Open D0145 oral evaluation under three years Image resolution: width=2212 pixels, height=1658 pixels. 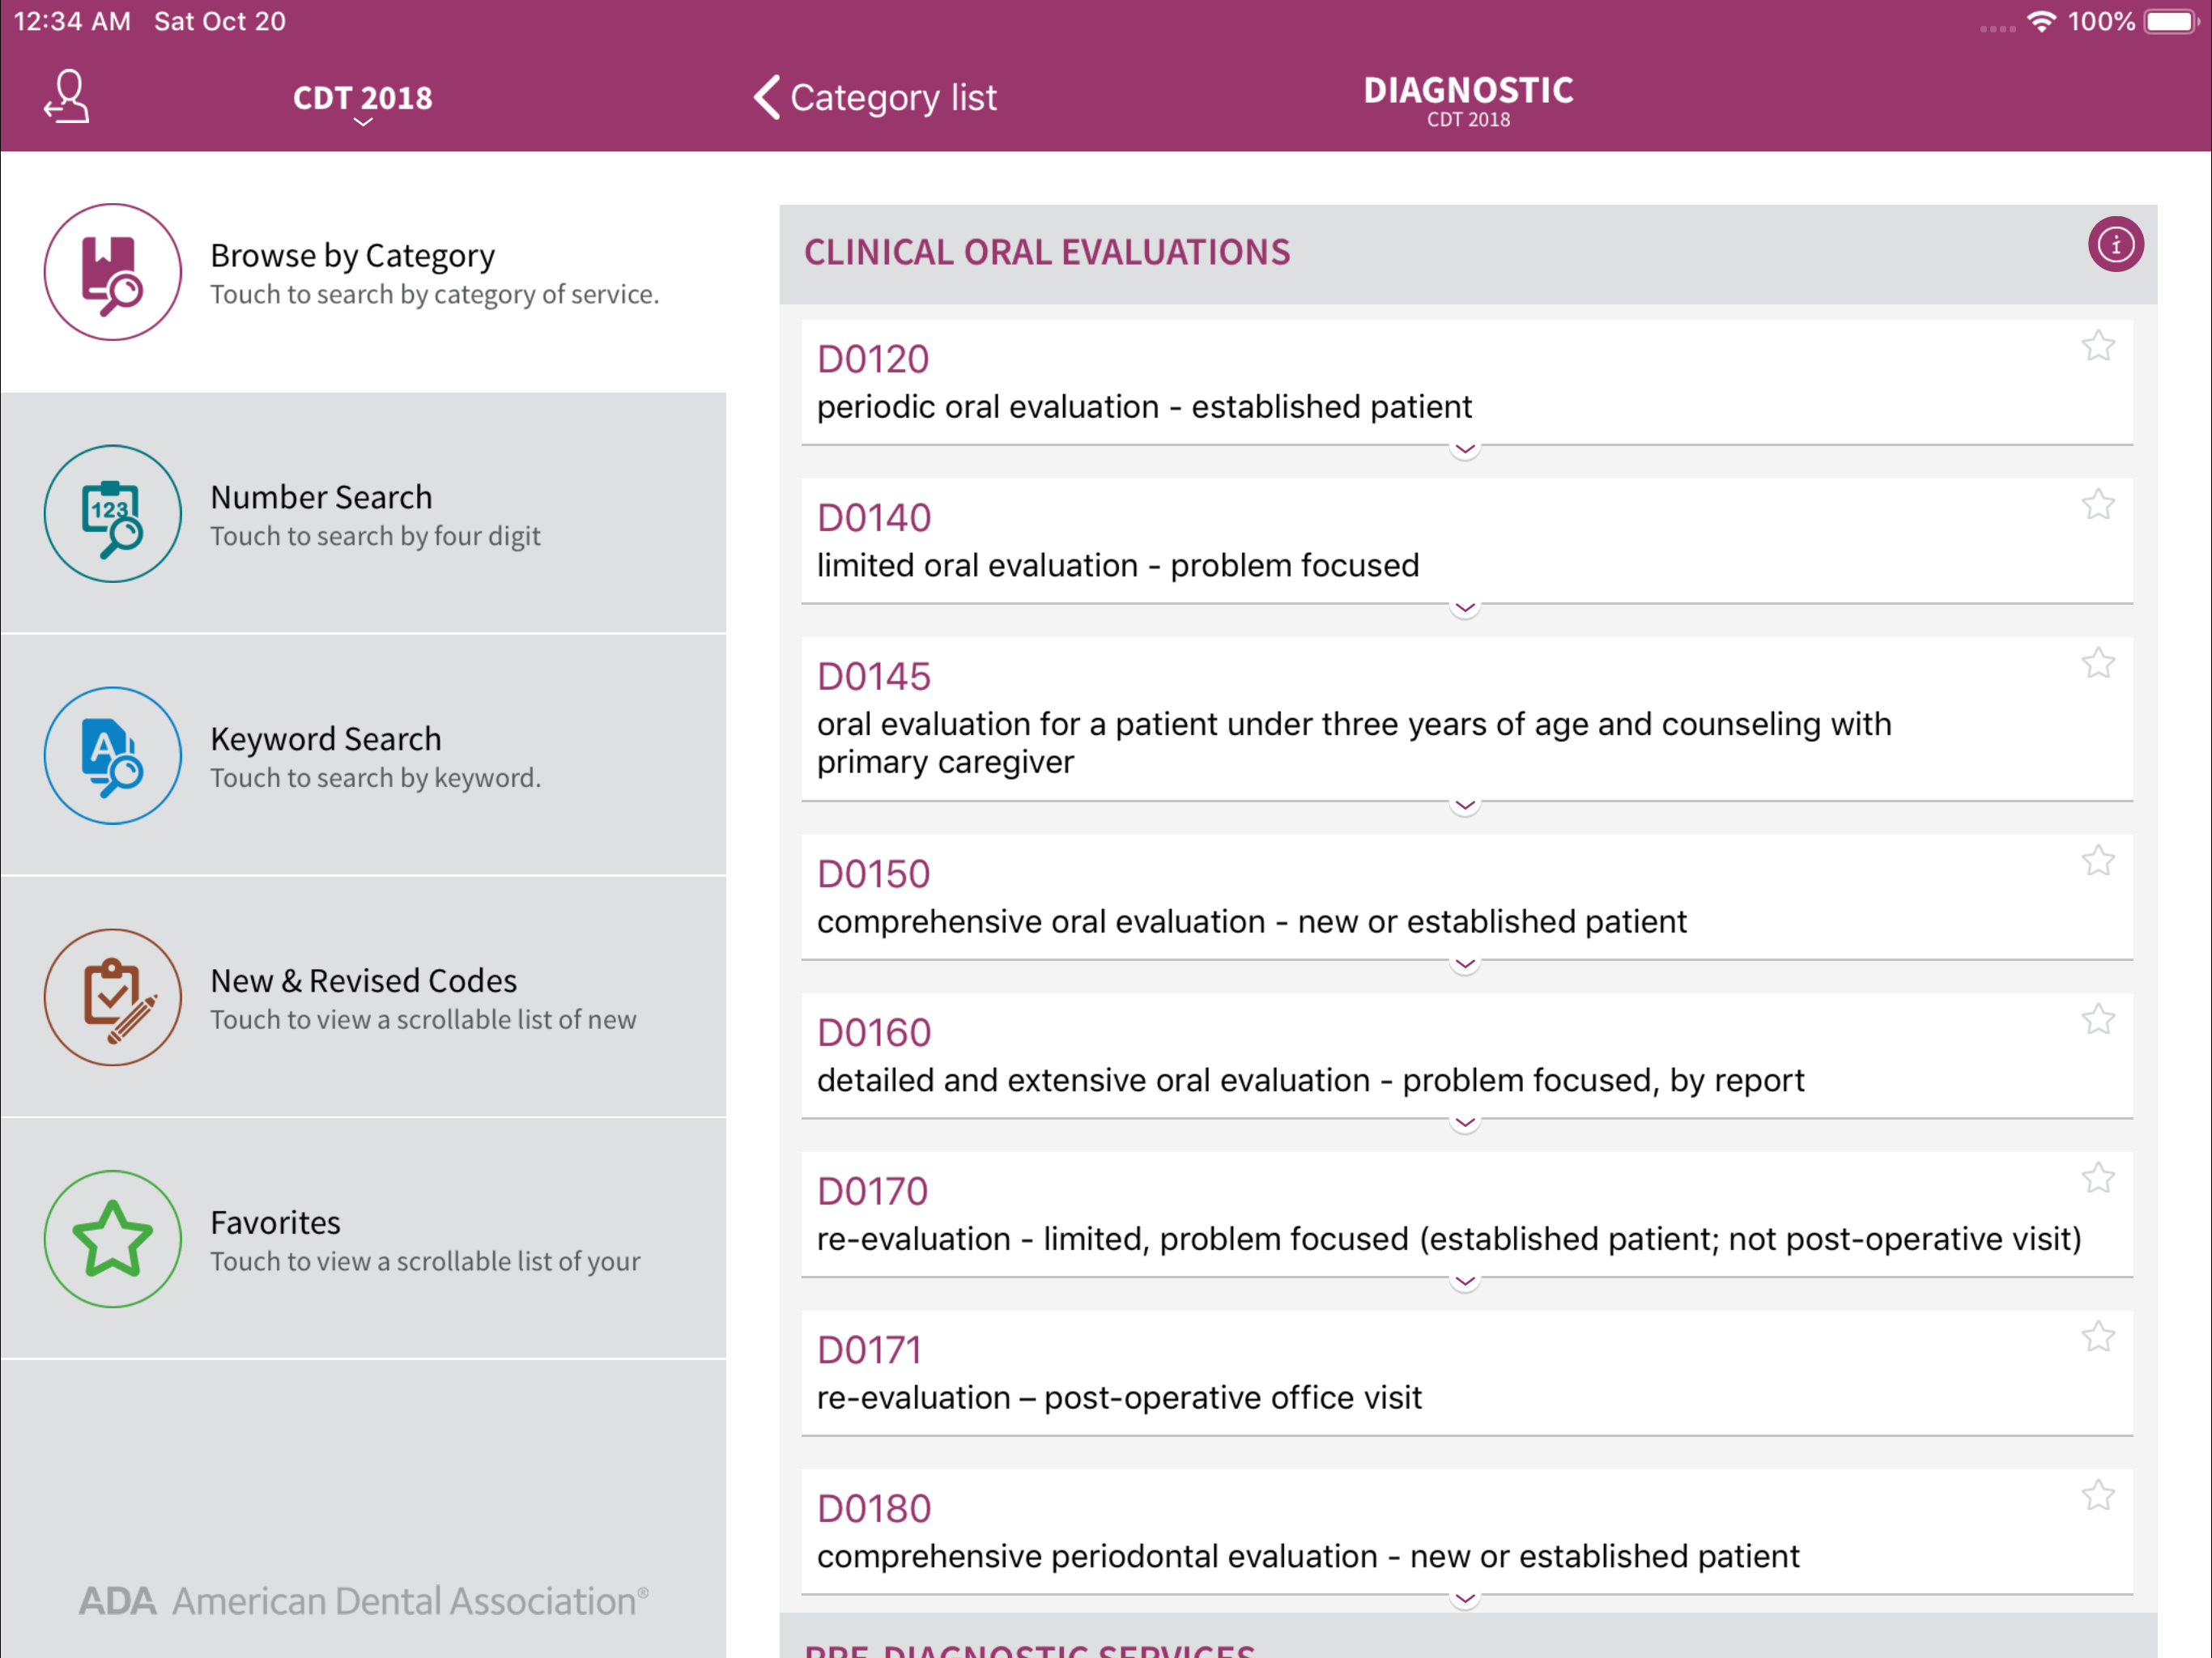(1467, 719)
